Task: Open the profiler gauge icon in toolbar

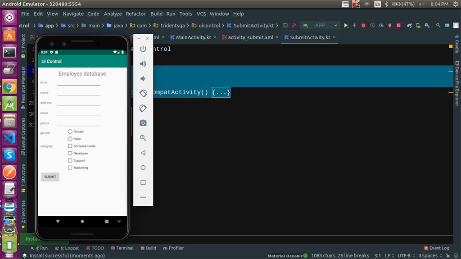Action: click(x=381, y=26)
